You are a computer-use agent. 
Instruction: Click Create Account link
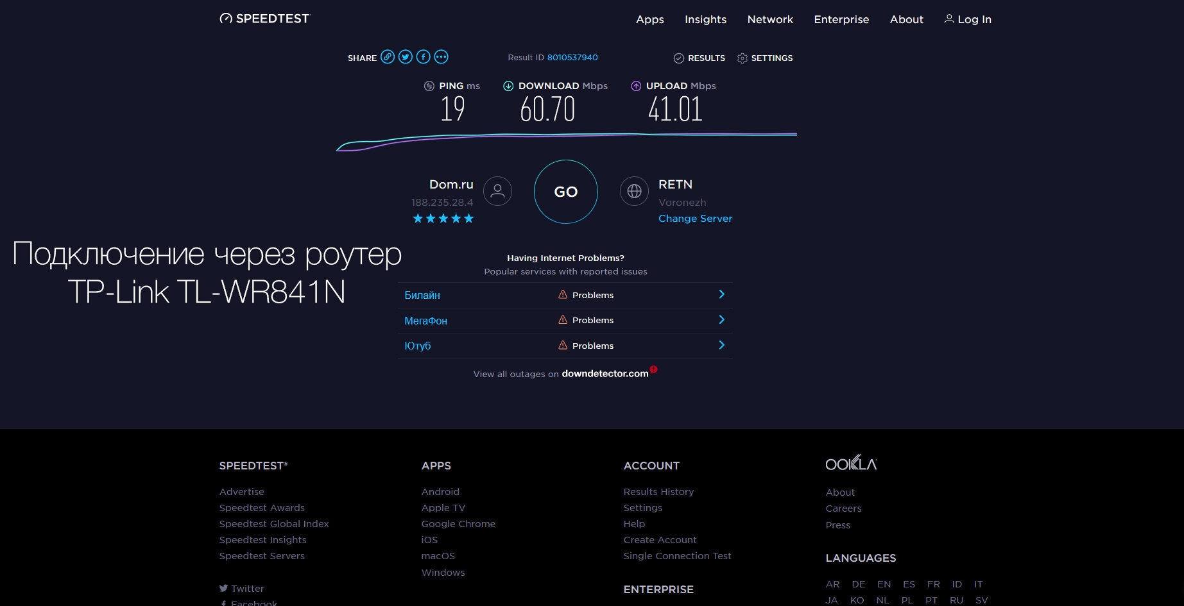(660, 540)
